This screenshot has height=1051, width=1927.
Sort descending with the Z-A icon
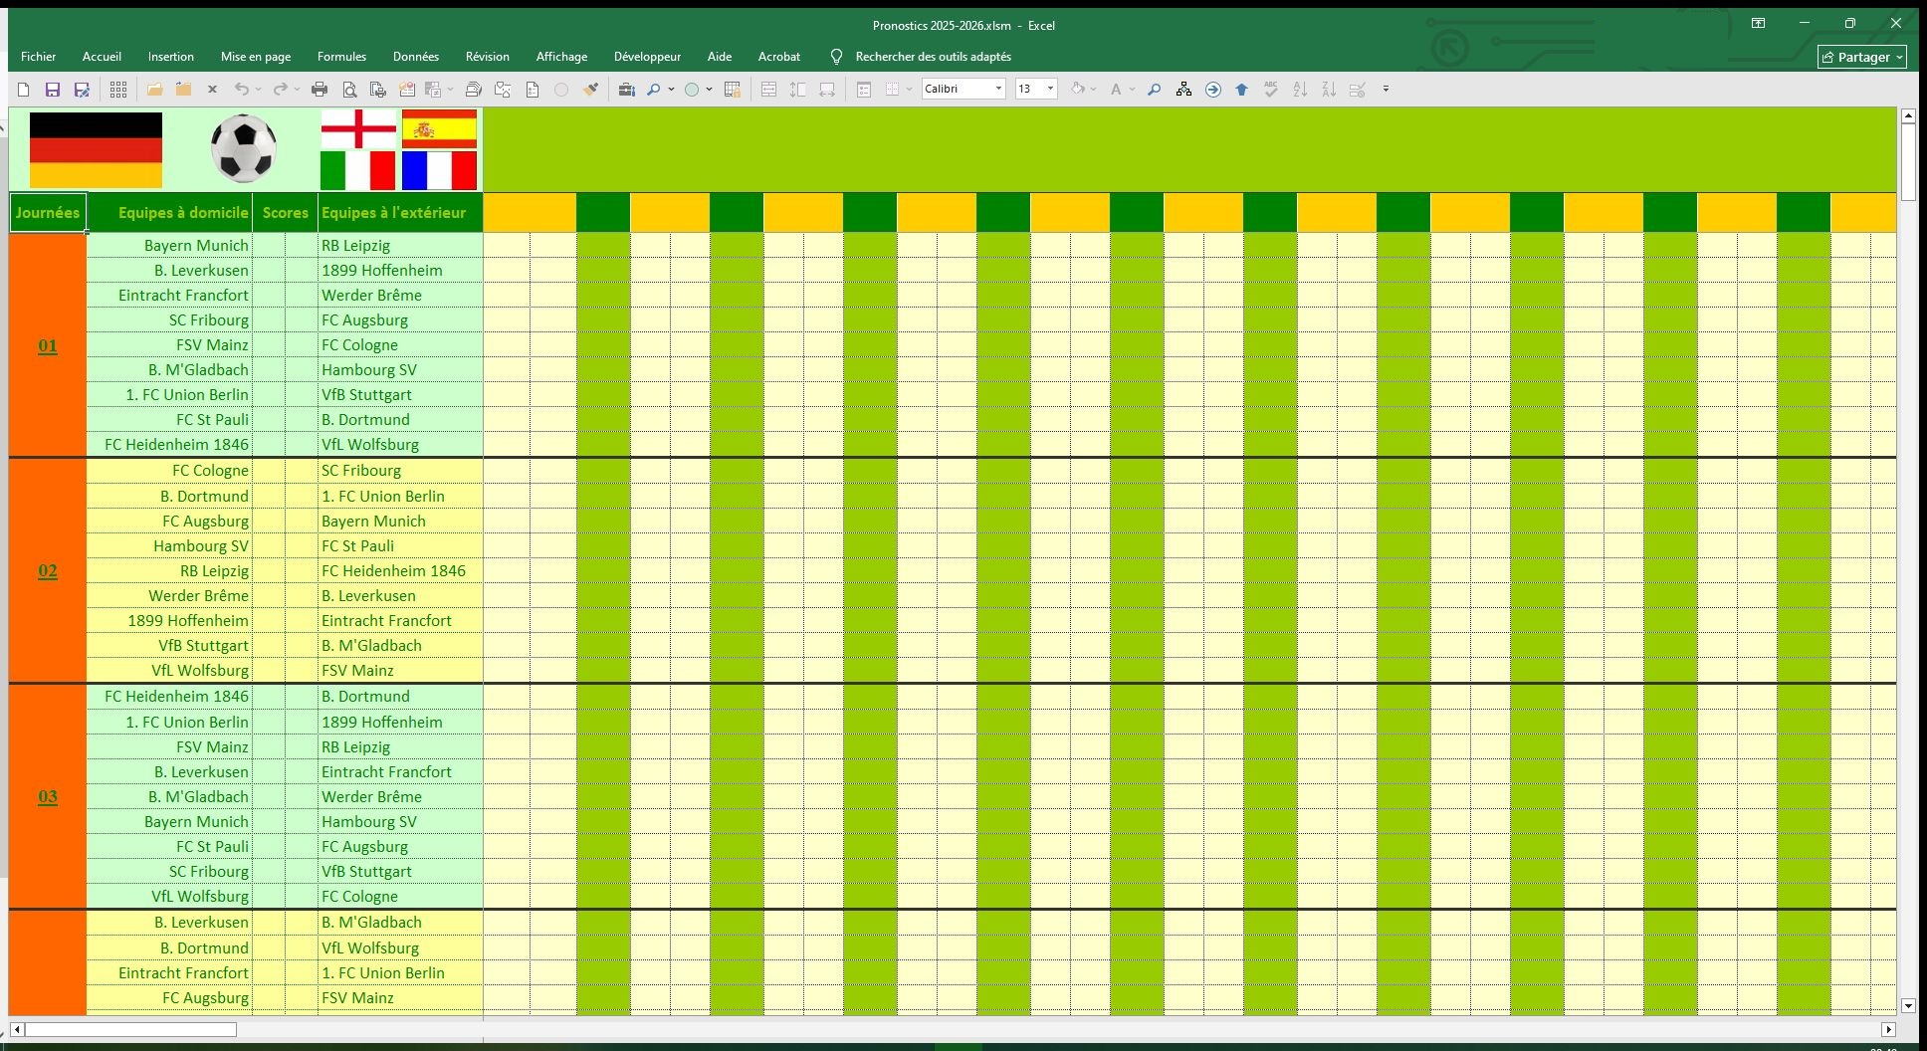(x=1329, y=90)
